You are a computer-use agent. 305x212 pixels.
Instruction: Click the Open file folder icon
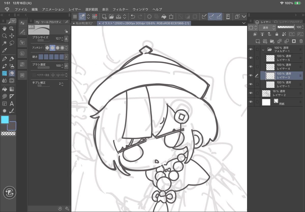[111, 17]
